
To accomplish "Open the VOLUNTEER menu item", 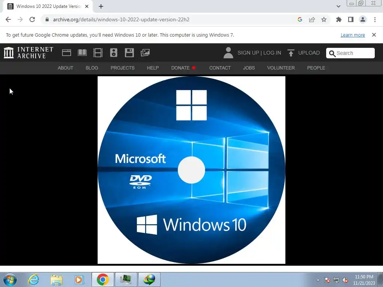I will pos(281,68).
